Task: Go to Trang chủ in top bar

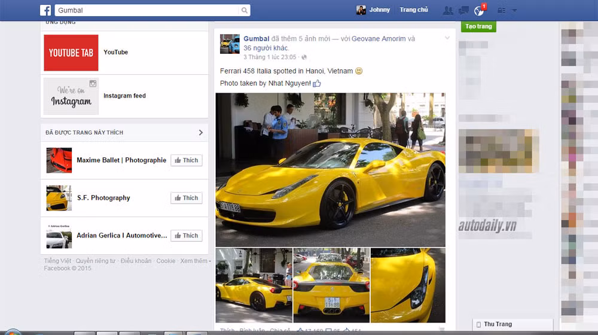Action: (x=414, y=10)
